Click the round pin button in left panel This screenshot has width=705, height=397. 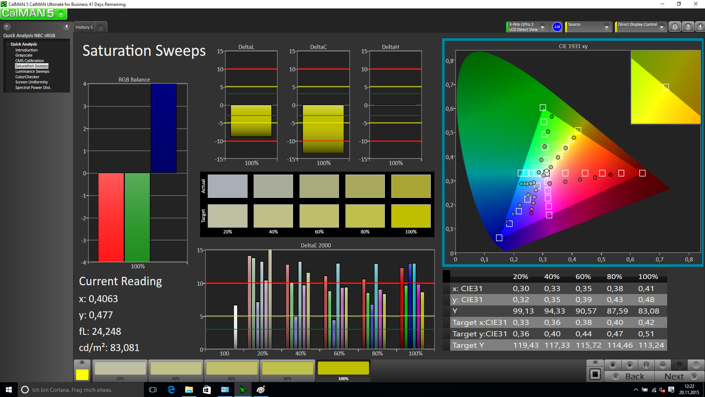pyautogui.click(x=7, y=26)
